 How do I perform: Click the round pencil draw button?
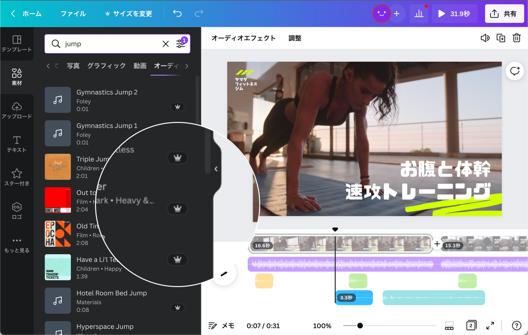(223, 274)
